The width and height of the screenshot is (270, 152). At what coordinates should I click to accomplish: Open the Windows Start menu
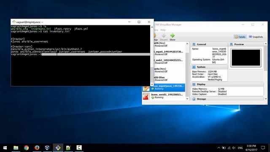(x=5, y=148)
